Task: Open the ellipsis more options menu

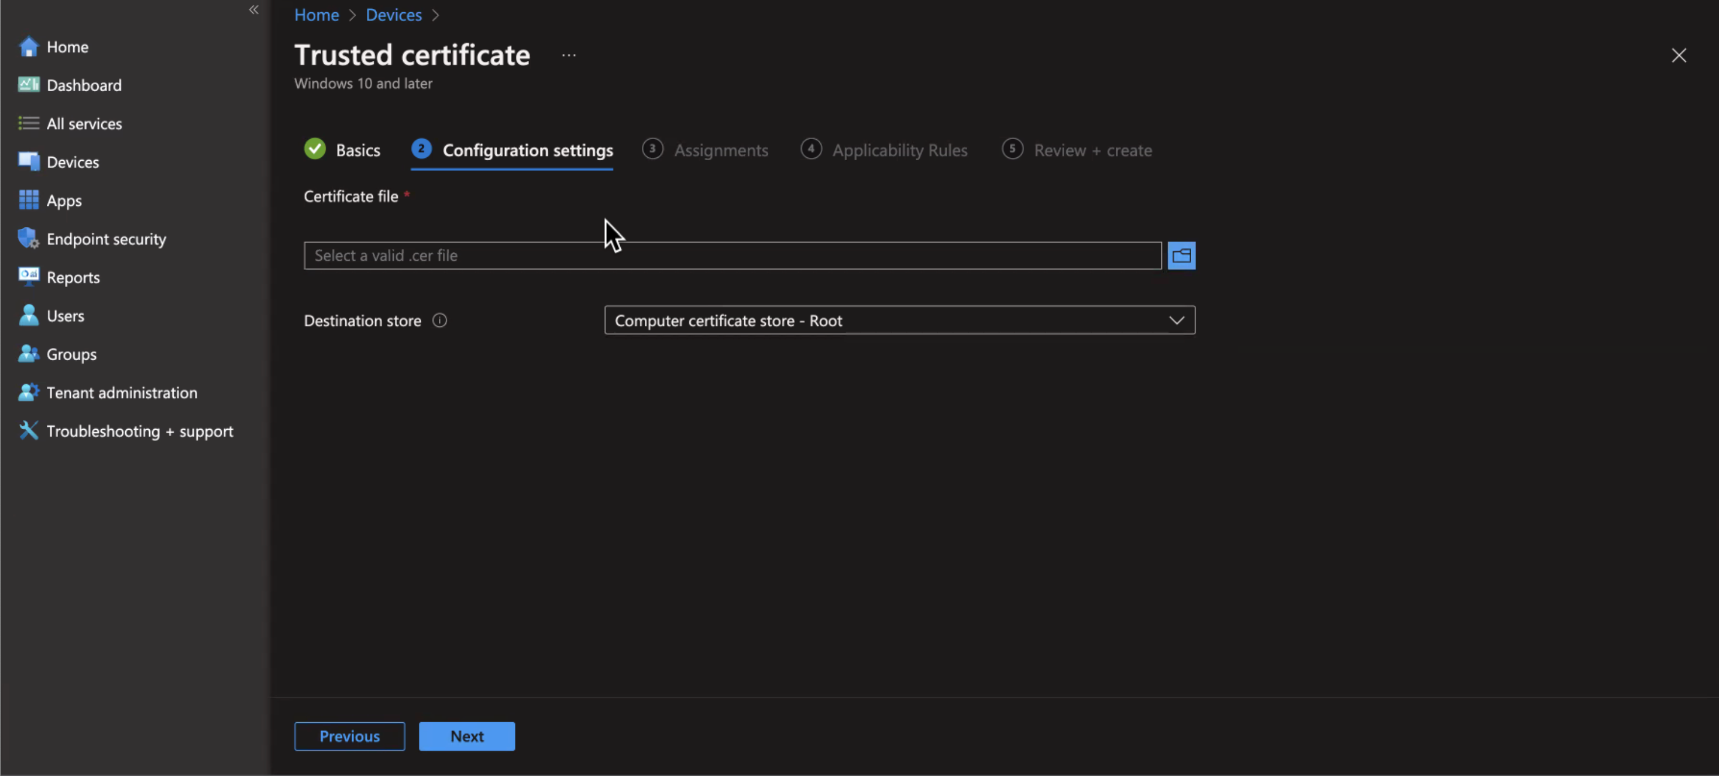Action: 569,56
